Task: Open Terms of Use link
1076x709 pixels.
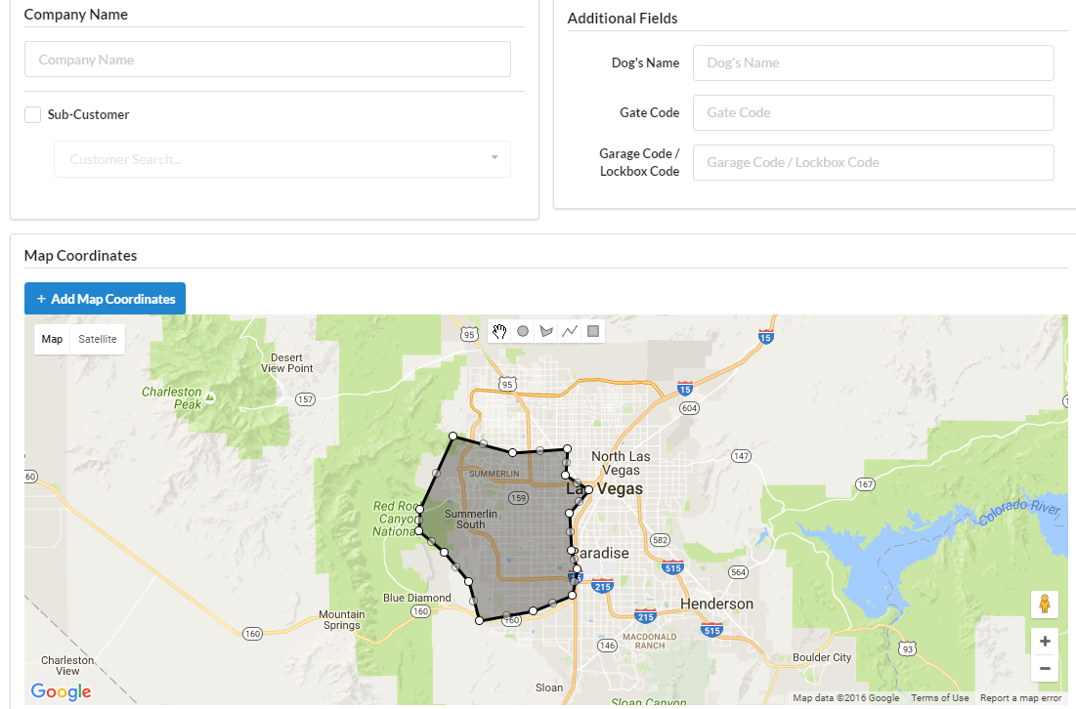Action: (x=939, y=698)
